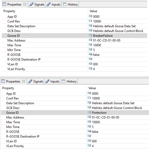Click the text icon in top R-GOOSE Destination IP row
The image size is (149, 150).
(x=90, y=59)
